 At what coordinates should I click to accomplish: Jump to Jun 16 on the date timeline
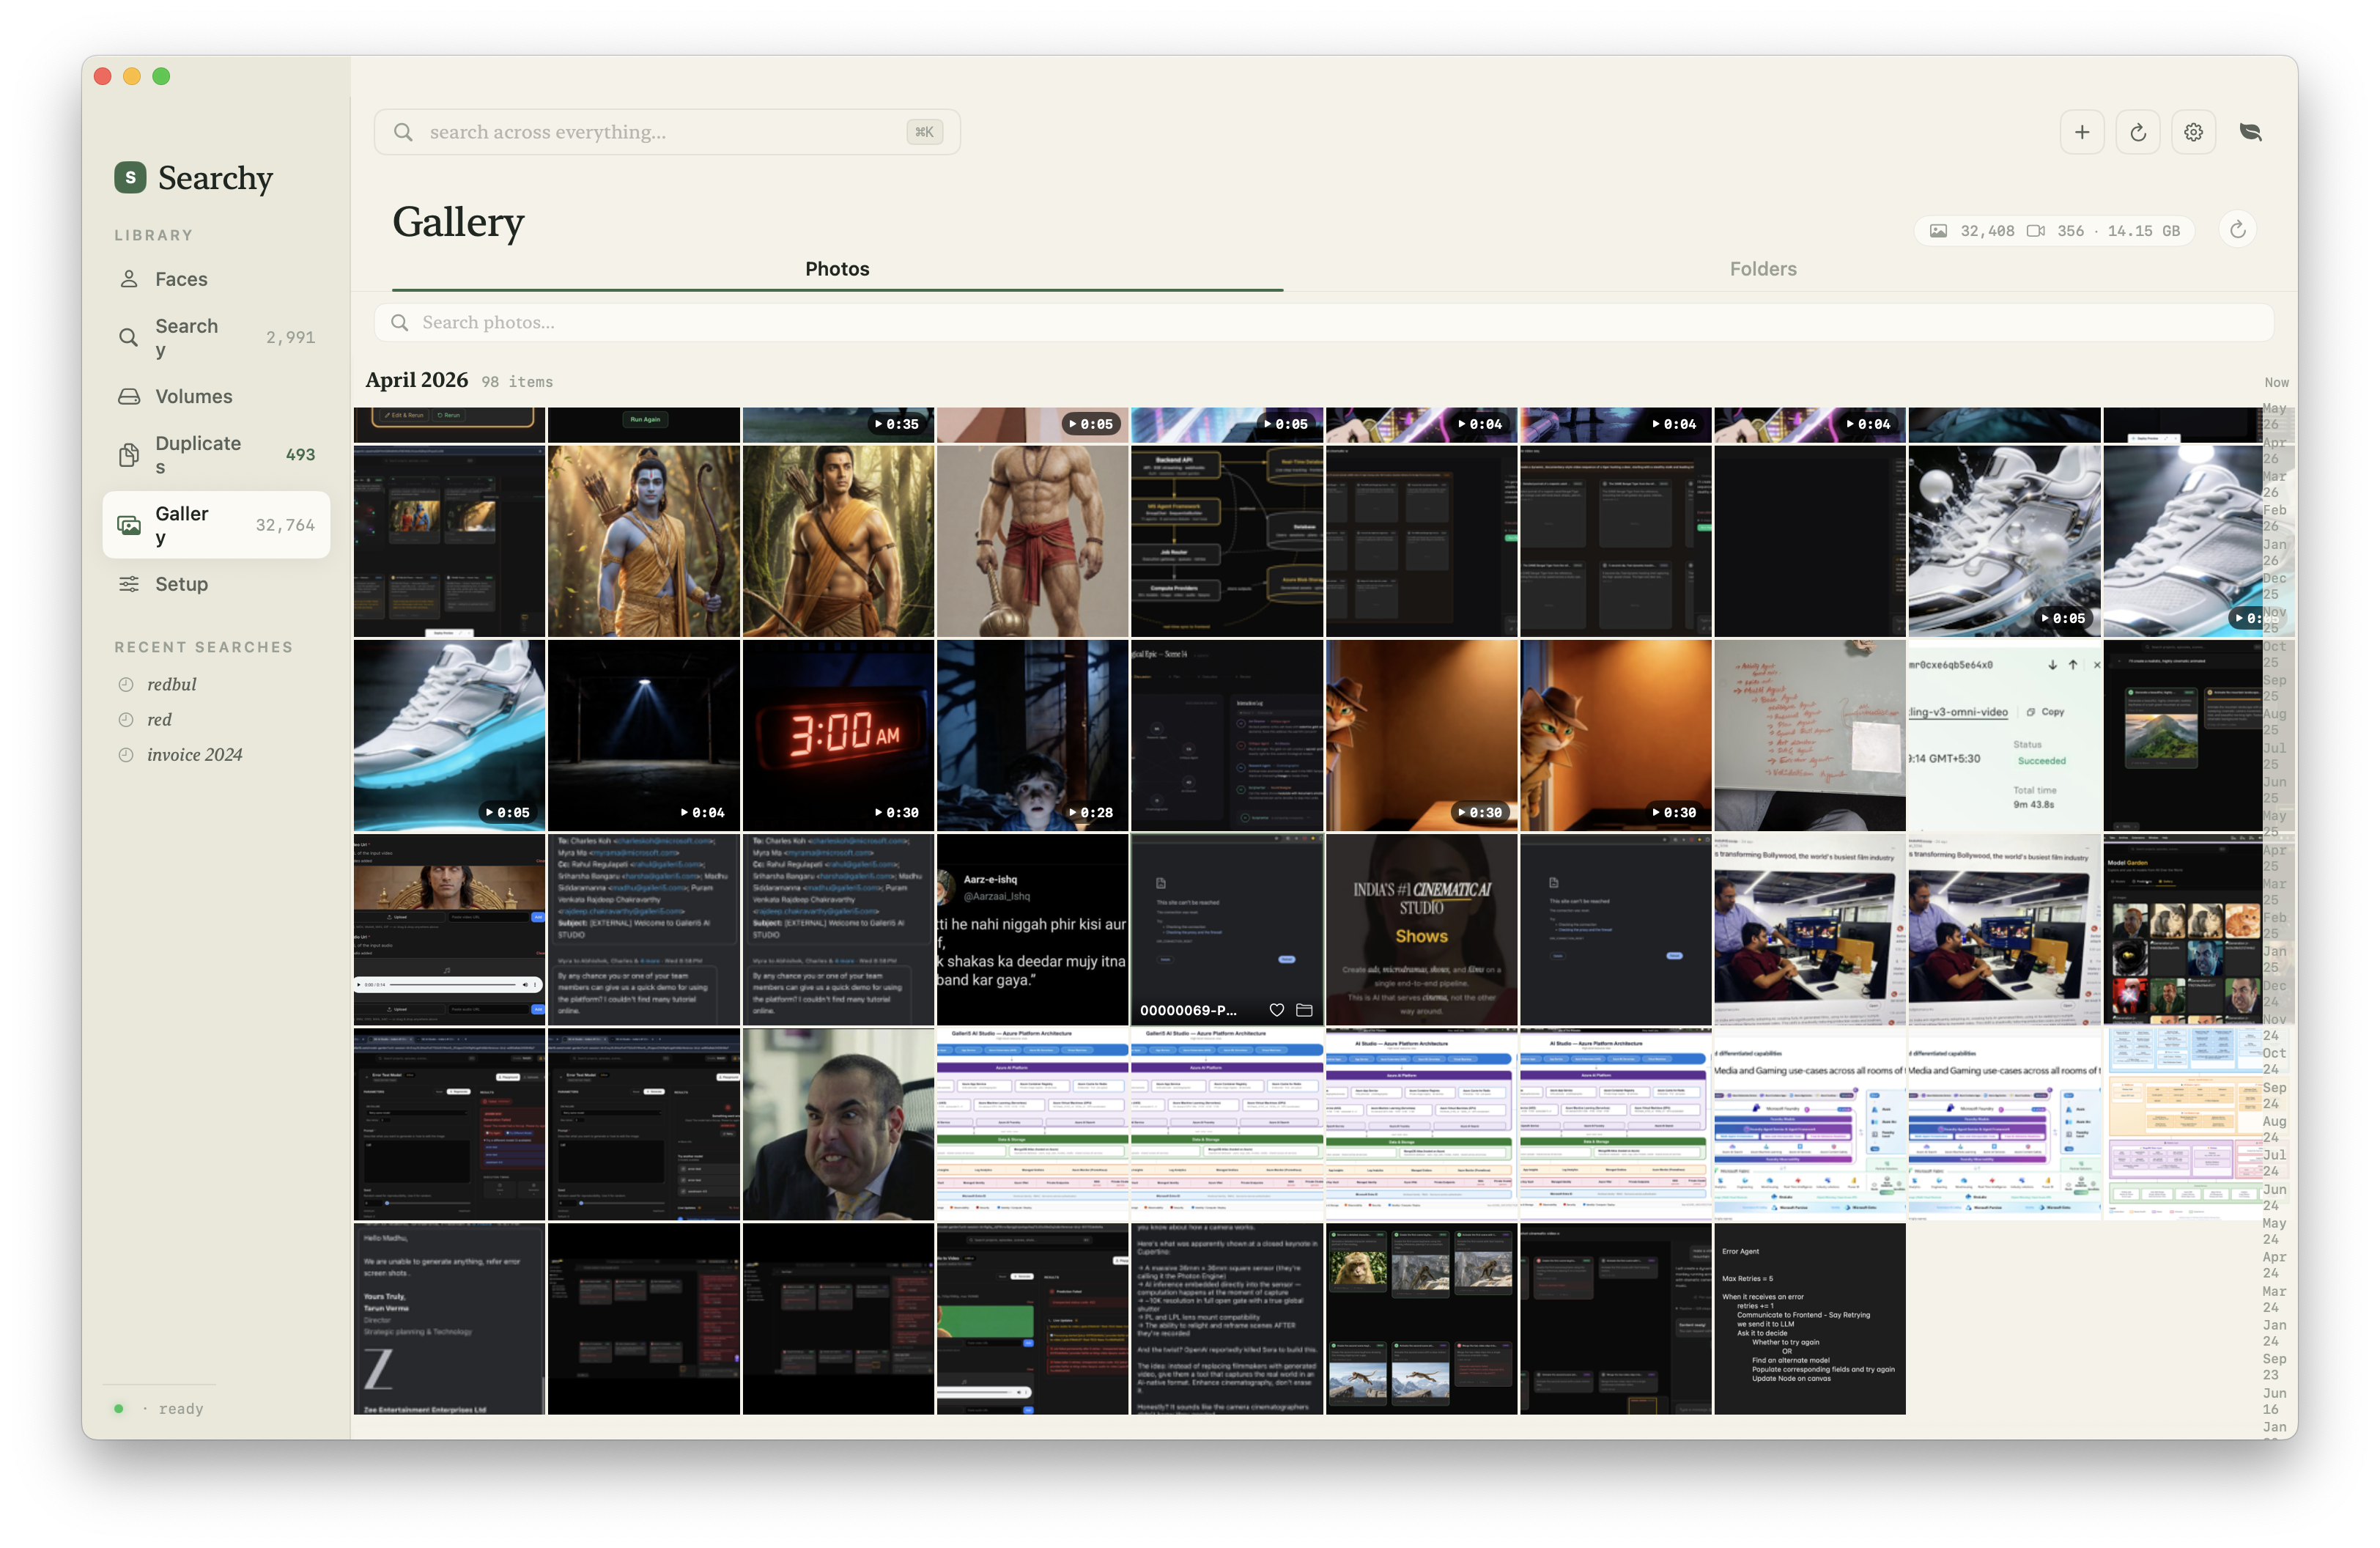click(2274, 1401)
